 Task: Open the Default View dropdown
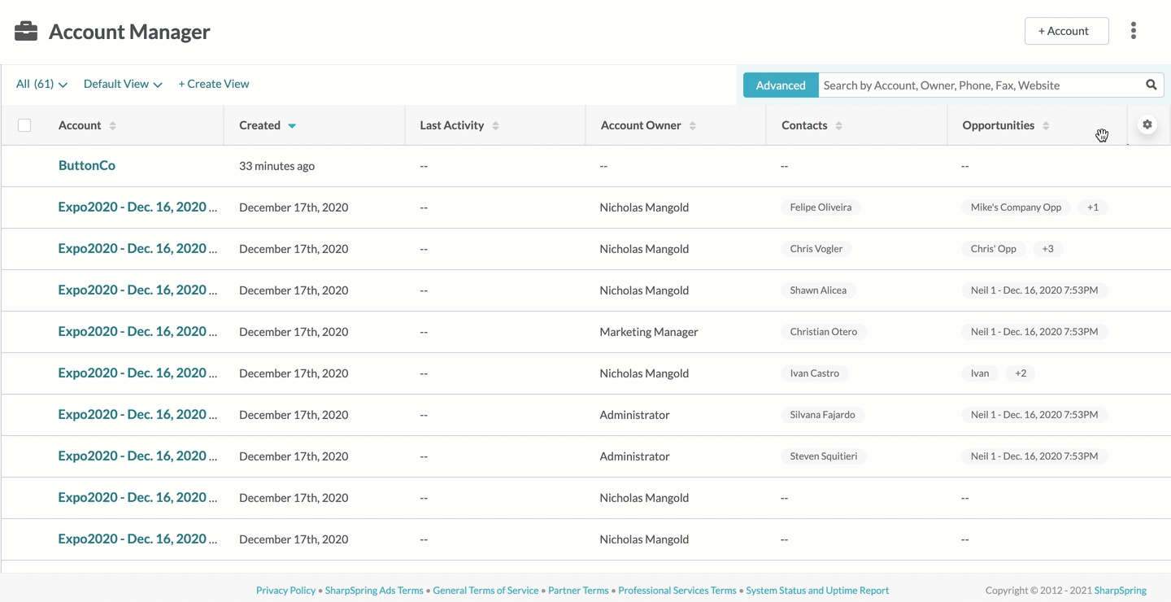pos(123,84)
